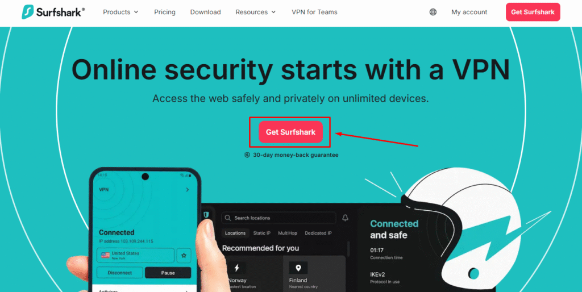The image size is (582, 292).
Task: Click the Surfshark logo in header
Action: click(x=53, y=12)
